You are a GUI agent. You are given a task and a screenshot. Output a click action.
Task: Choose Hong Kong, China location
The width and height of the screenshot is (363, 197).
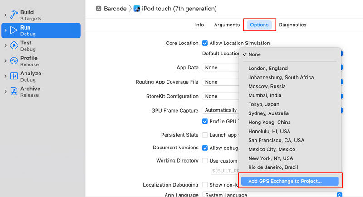(290, 122)
